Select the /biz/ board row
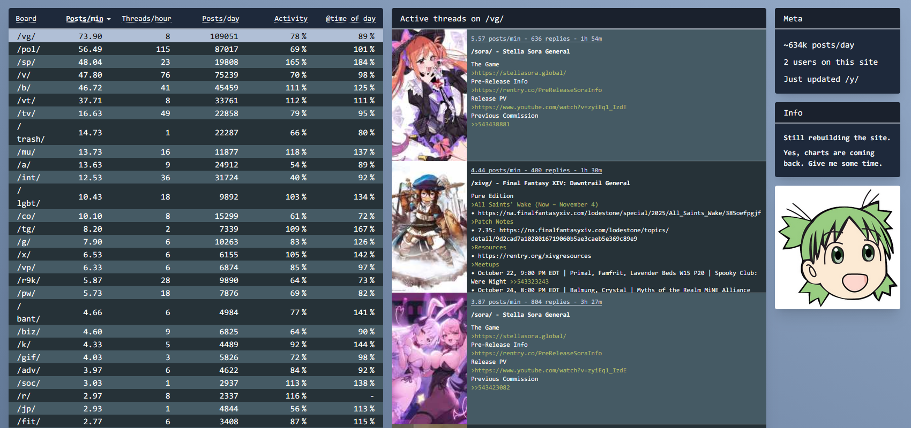Viewport: 911px width, 428px height. point(196,332)
